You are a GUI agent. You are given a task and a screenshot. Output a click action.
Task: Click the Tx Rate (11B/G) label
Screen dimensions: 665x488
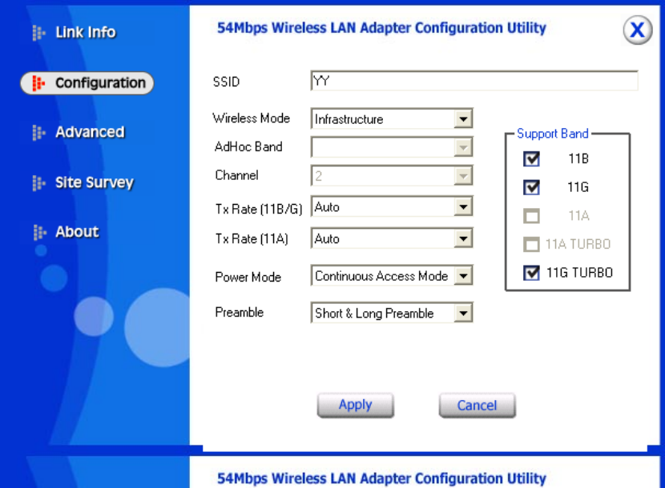pyautogui.click(x=259, y=210)
